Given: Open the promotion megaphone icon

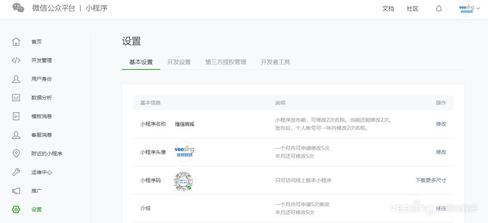Looking at the screenshot, I should (16, 191).
